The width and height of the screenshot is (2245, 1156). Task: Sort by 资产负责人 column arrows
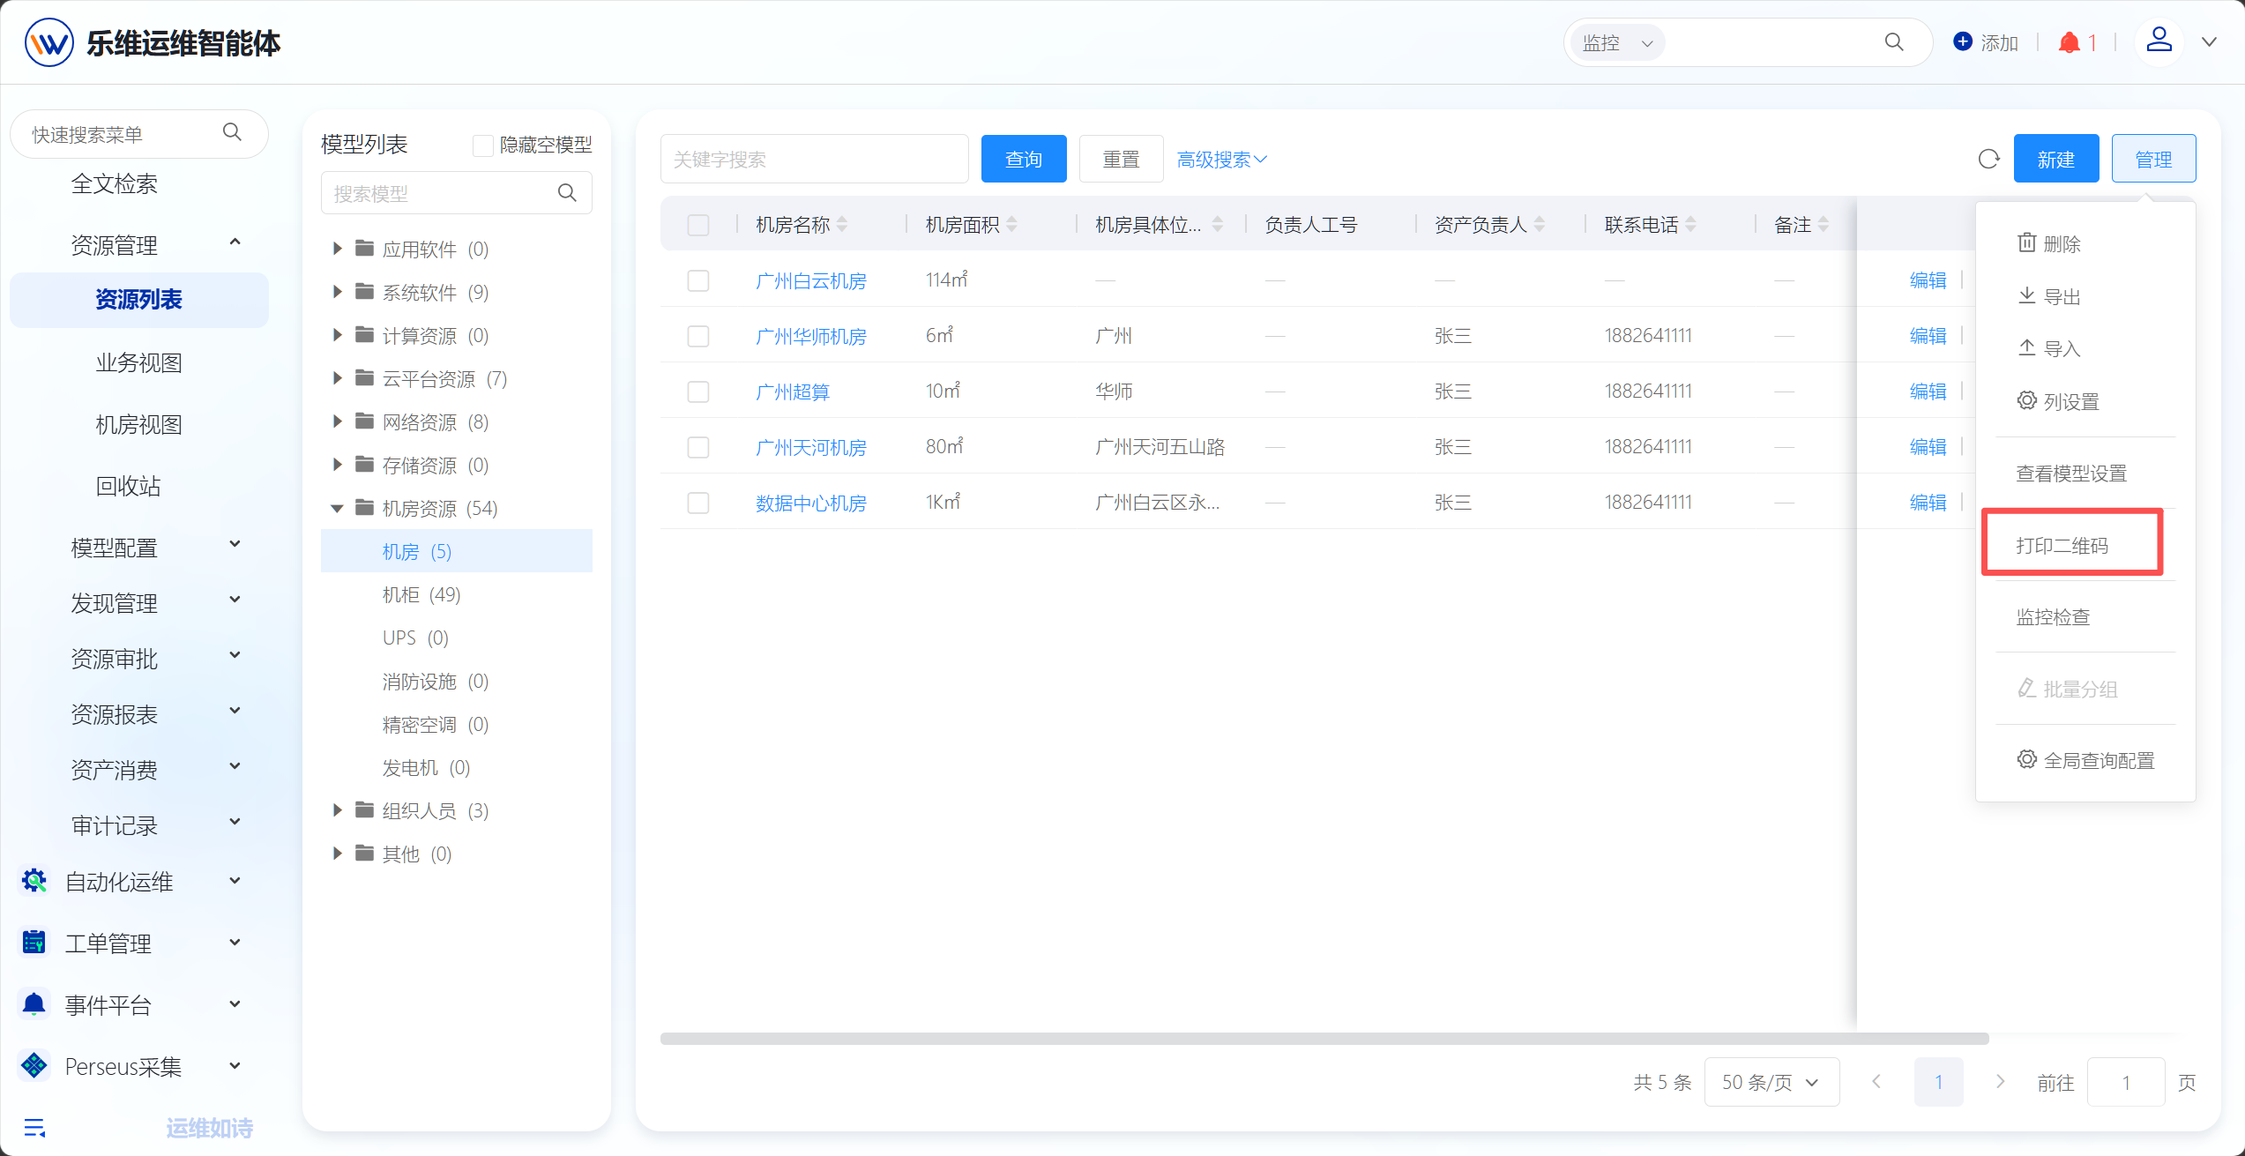click(1539, 225)
